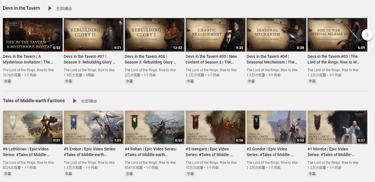This screenshot has height=182, width=375.
Task: Click channel name under #6 Lothlórien video
Action: point(28,163)
